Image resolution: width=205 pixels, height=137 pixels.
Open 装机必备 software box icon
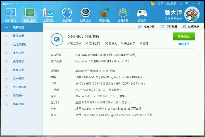(123, 15)
